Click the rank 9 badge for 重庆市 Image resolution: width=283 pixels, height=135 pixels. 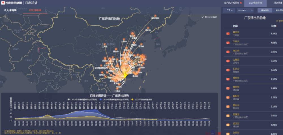228,106
